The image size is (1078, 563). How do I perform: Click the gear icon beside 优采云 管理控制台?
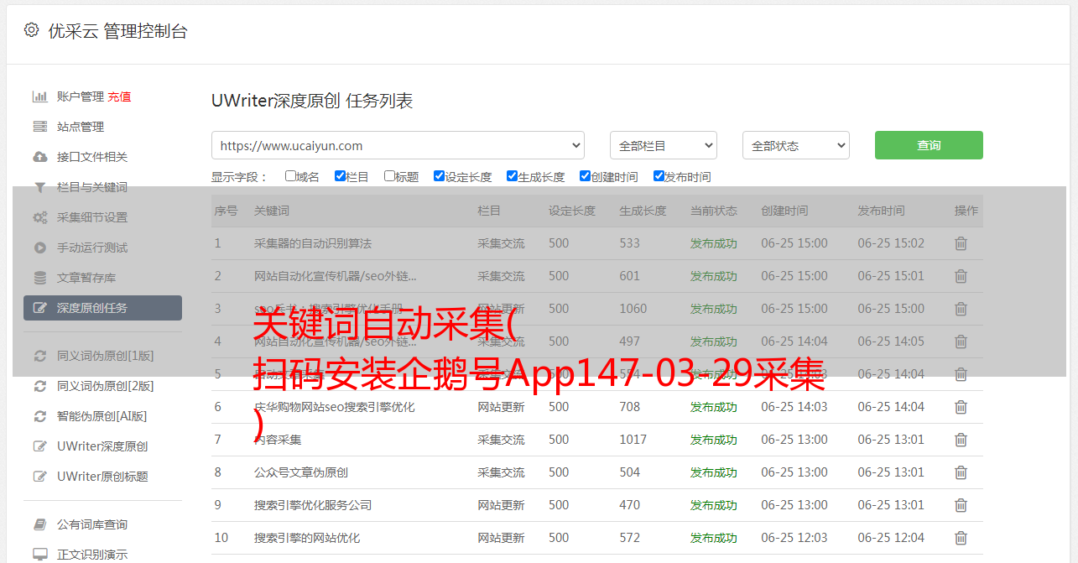[x=31, y=30]
